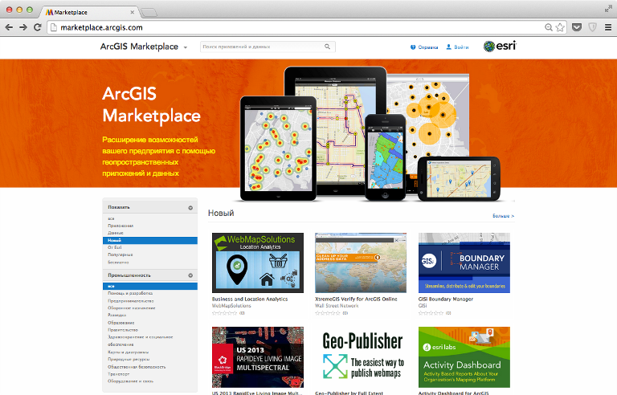This screenshot has width=617, height=395.
Task: Collapse the Промышленность filter panel
Action: coord(190,275)
